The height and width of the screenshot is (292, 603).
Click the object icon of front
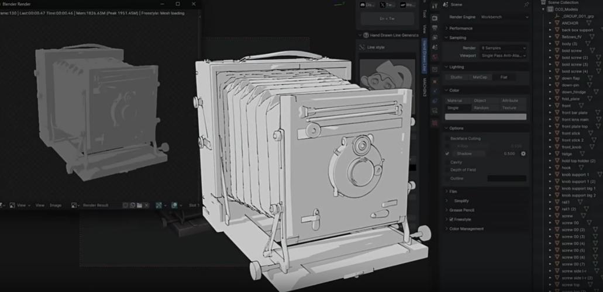click(x=557, y=106)
